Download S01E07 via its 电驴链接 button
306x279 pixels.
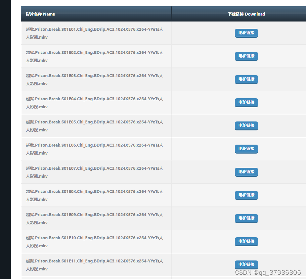pyautogui.click(x=246, y=172)
